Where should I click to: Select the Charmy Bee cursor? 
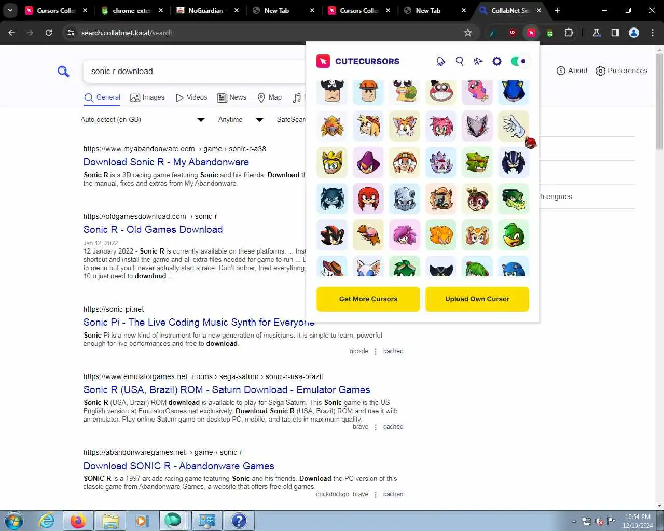(477, 199)
